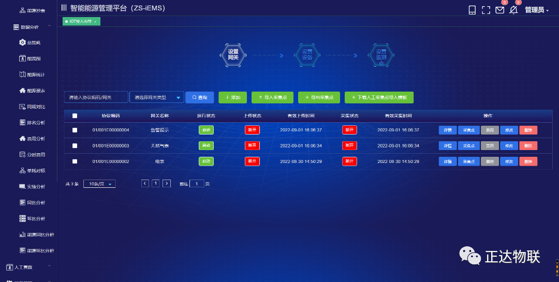Select page number 1 in pagination
This screenshot has height=282, width=559.
coord(155,184)
